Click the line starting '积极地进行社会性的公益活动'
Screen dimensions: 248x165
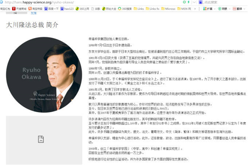[138, 159]
